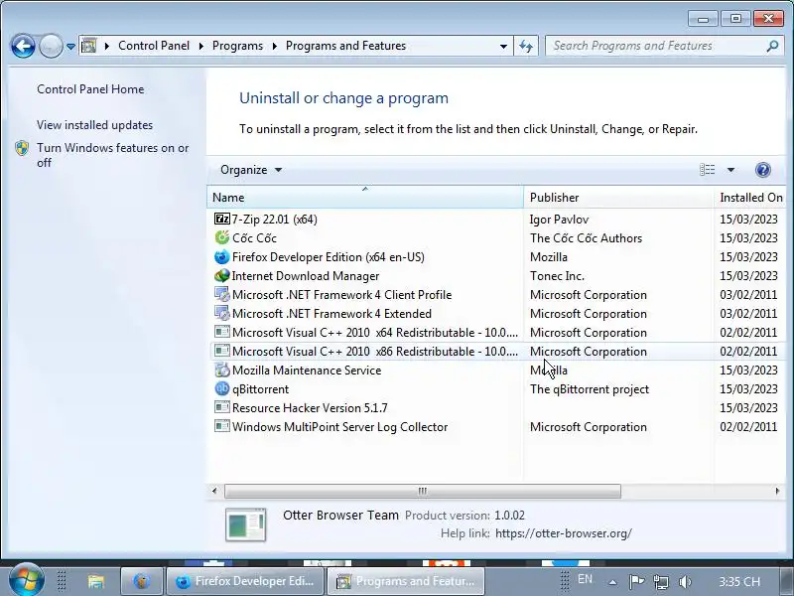Sort by the Publisher column header

[618, 197]
